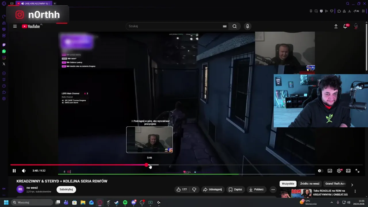The image size is (368, 207).
Task: Open Instagram in the Opera sidebar
Action: click(4, 57)
